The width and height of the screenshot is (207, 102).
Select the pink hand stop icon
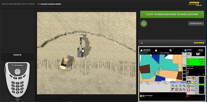point(189,90)
